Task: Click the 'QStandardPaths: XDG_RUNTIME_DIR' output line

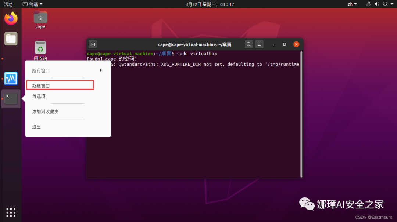Action: (x=205, y=64)
